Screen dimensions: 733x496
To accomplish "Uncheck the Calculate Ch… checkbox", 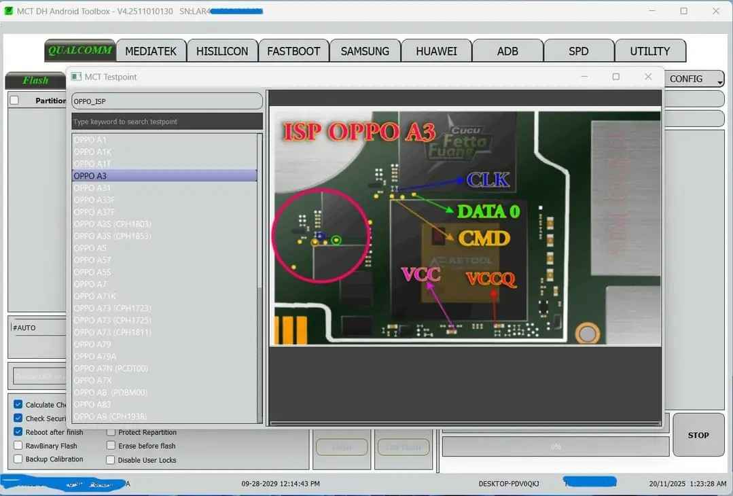I will (x=18, y=404).
